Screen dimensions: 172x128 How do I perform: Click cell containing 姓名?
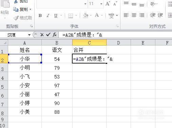25,50
